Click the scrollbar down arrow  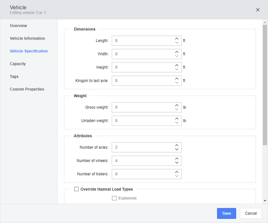coord(265,201)
